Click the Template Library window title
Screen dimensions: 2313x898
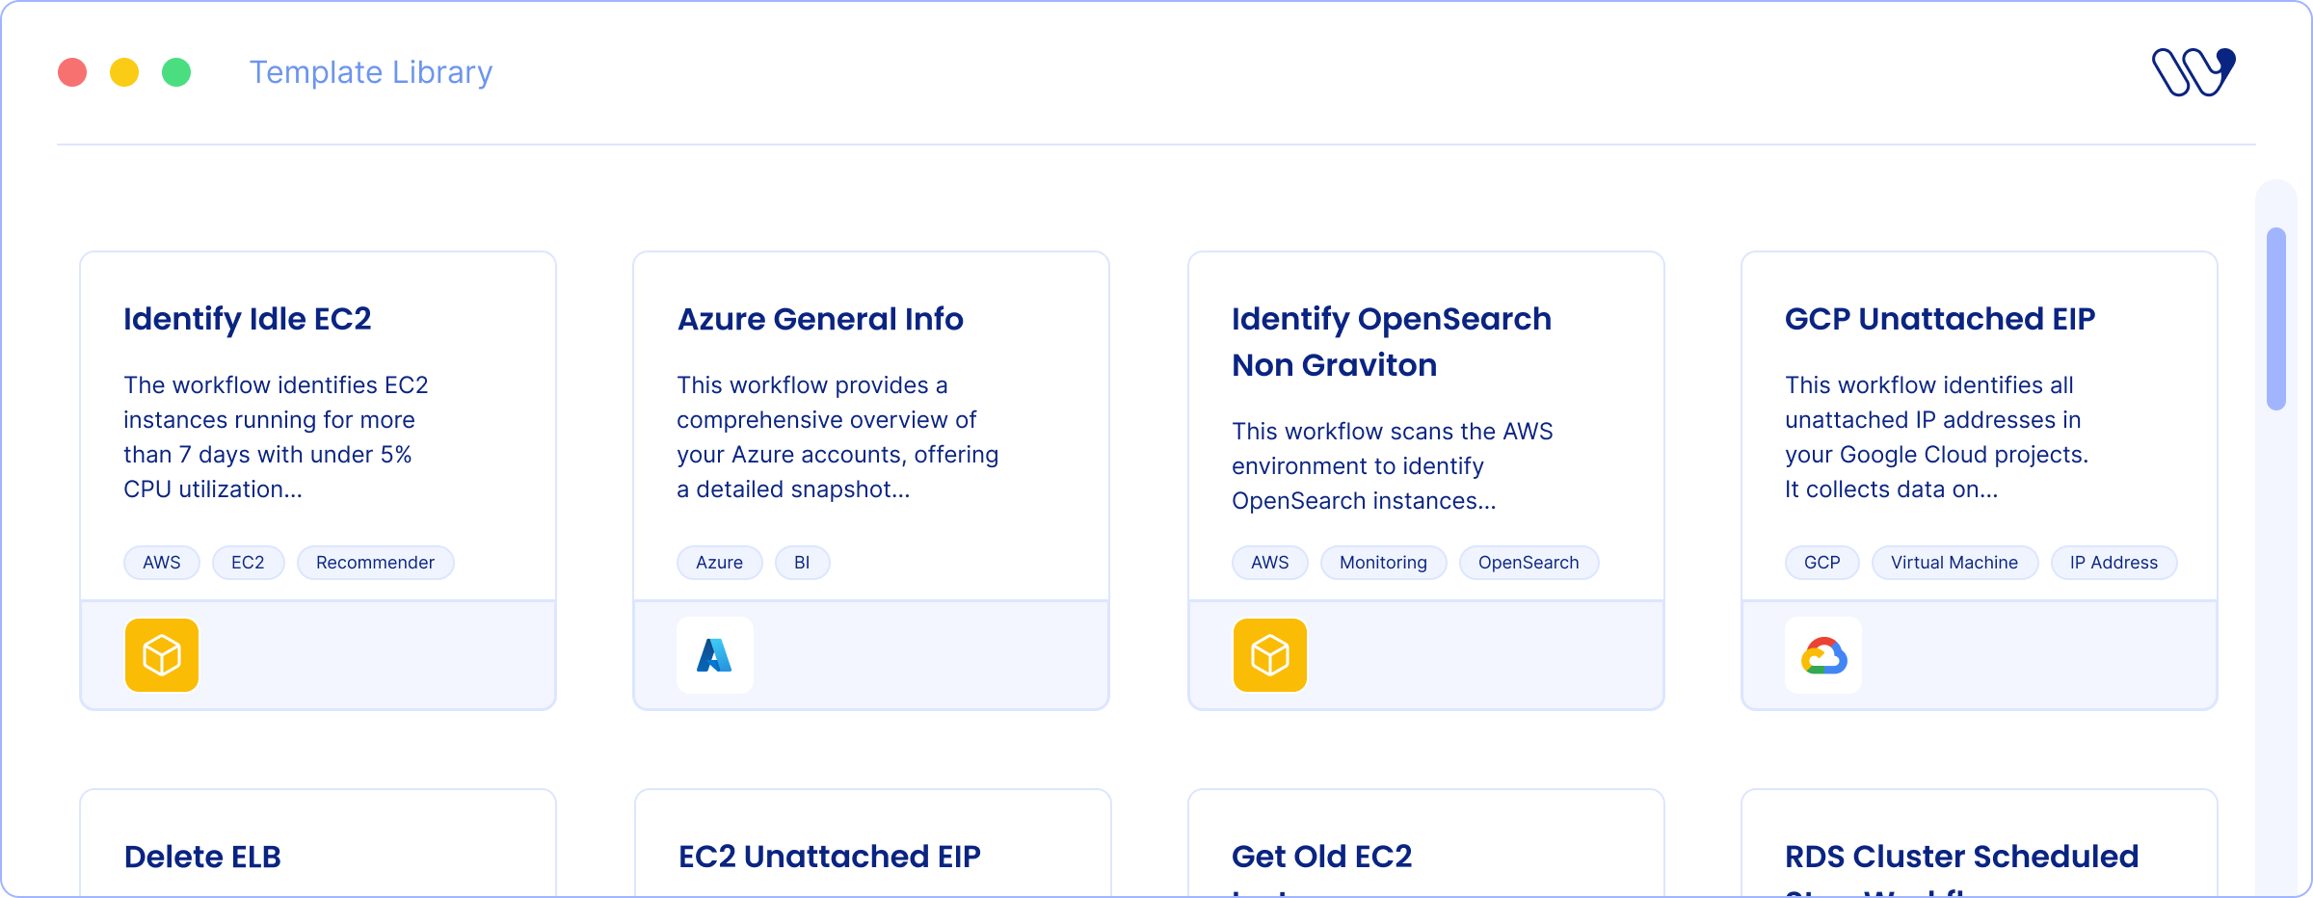[x=371, y=72]
